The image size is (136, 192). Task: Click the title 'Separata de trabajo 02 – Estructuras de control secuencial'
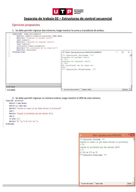[x=68, y=19]
